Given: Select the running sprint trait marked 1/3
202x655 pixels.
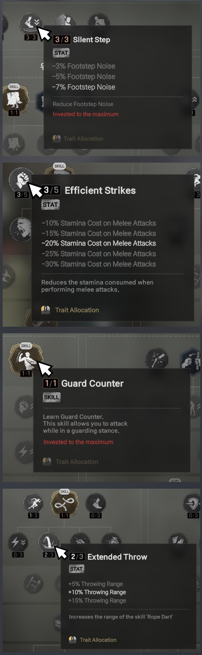Looking at the screenshot, I should (33, 503).
